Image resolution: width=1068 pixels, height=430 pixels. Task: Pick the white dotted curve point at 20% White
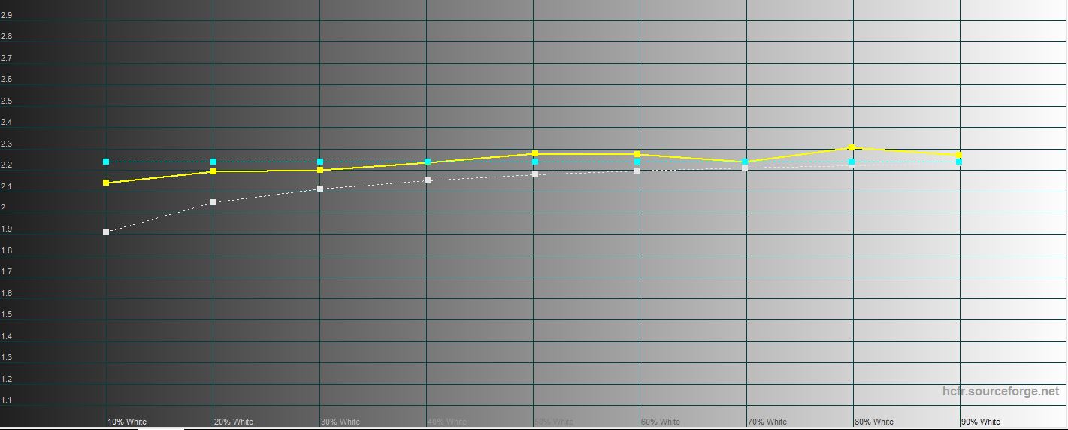click(213, 202)
